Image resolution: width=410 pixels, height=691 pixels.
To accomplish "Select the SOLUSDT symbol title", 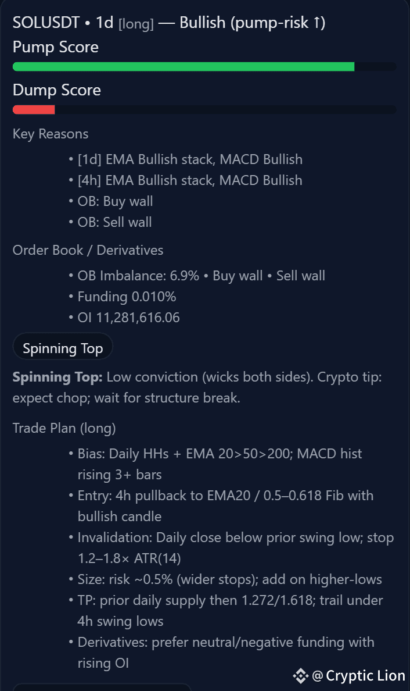I will 46,23.
